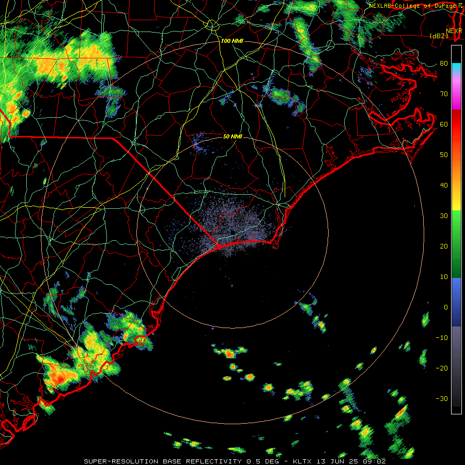Screen dimensions: 465x465
Task: Click the "50 NMI" range ring label
Action: coord(233,136)
